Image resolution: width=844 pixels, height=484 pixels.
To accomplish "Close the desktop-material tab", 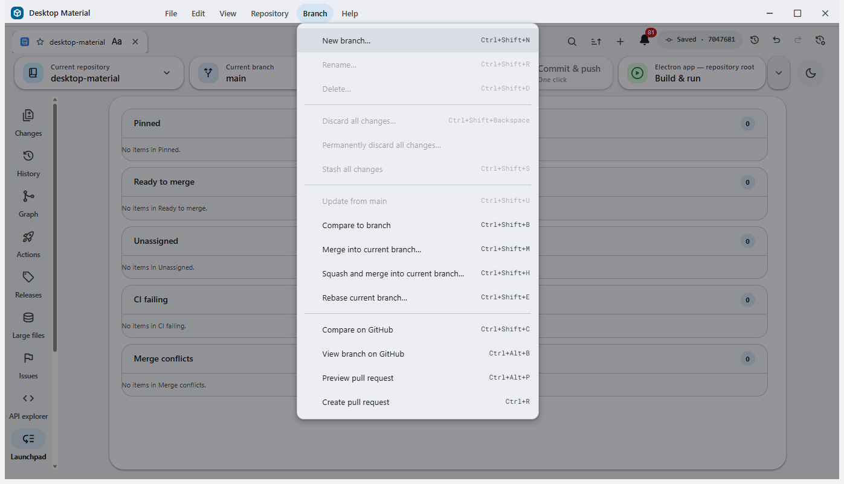I will coord(135,42).
